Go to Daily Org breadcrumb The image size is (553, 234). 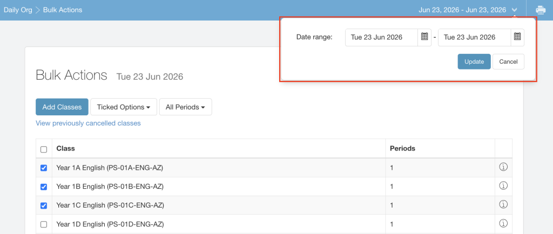tap(18, 10)
